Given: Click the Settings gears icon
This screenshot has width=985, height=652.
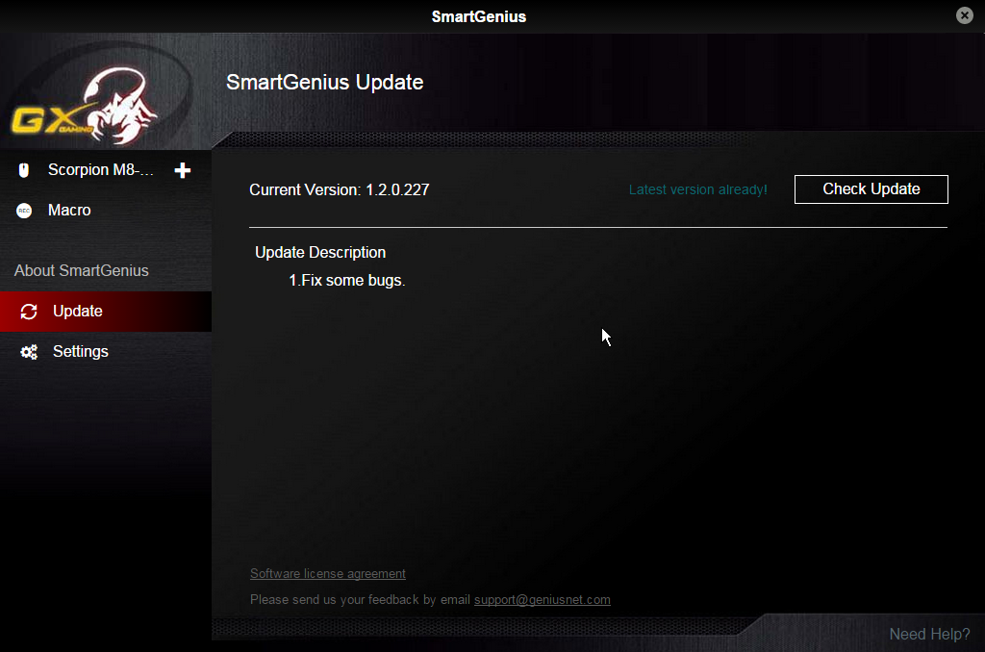Looking at the screenshot, I should pos(29,352).
